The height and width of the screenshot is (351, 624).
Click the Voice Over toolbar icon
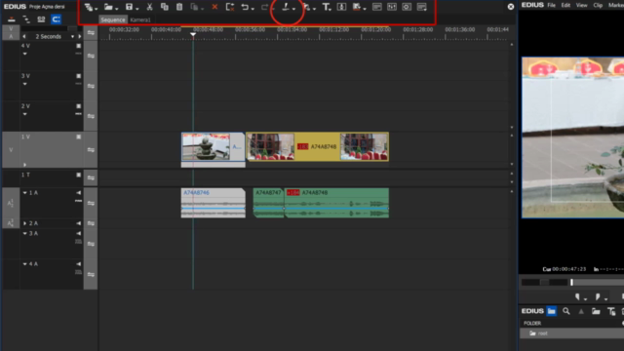coord(341,7)
